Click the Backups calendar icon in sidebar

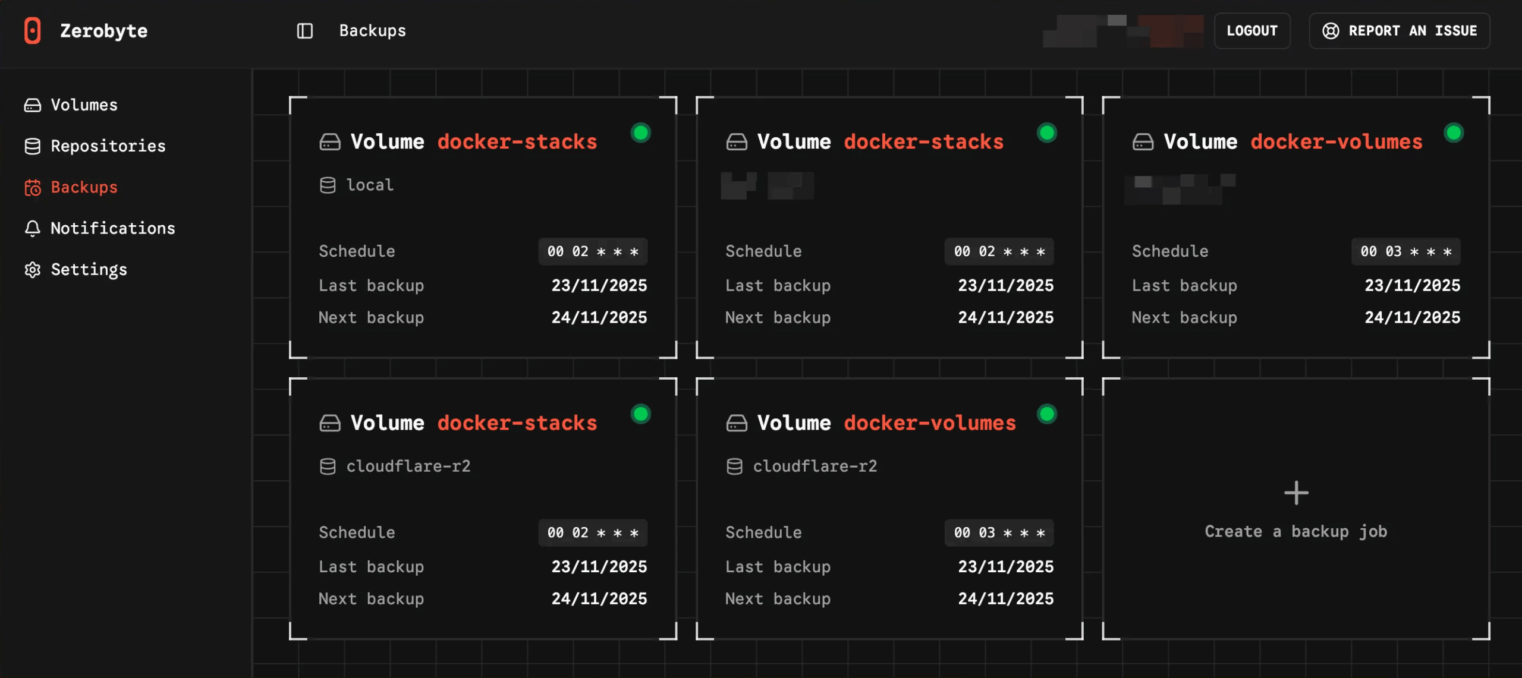[x=33, y=188]
